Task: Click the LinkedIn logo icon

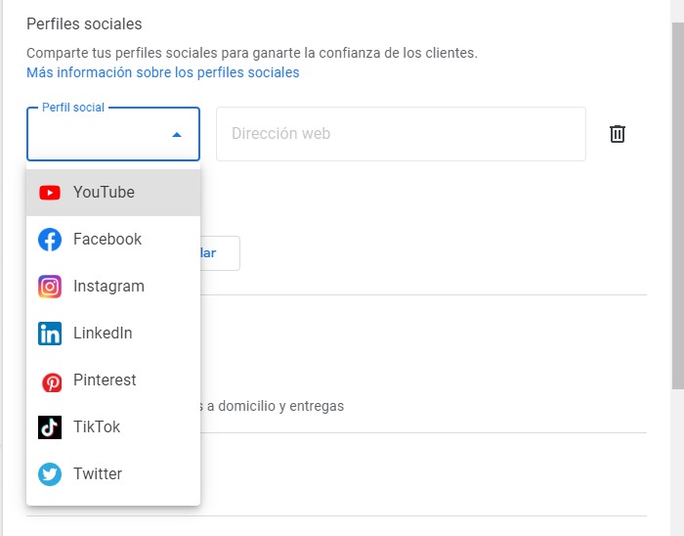Action: (x=50, y=334)
